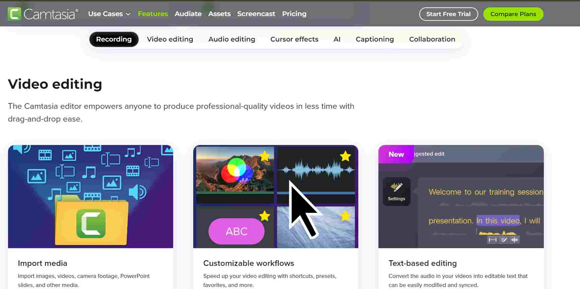Viewport: 580px width, 289px height.
Task: Click the trim button in the mini toolbar
Action: pos(493,240)
